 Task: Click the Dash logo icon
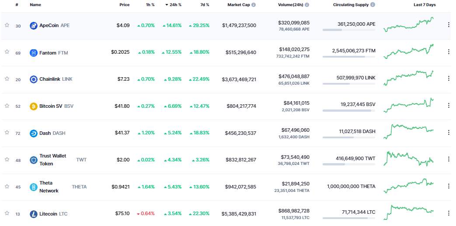(x=34, y=133)
